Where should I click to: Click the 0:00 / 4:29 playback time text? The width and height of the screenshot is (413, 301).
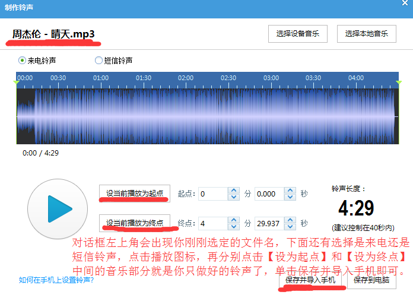click(x=40, y=153)
